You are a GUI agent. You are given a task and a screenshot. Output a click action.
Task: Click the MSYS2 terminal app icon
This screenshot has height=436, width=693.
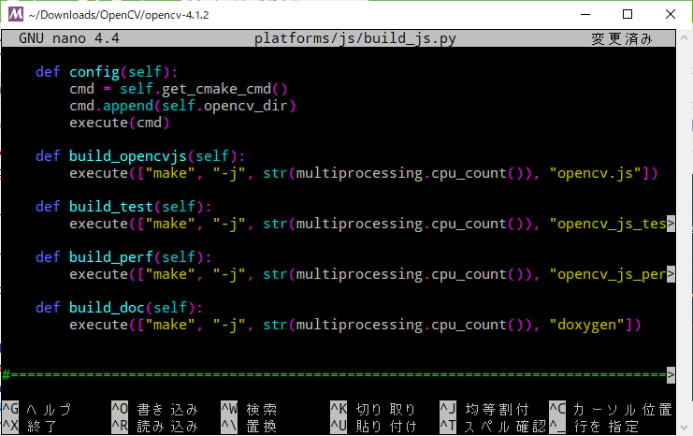[x=16, y=14]
